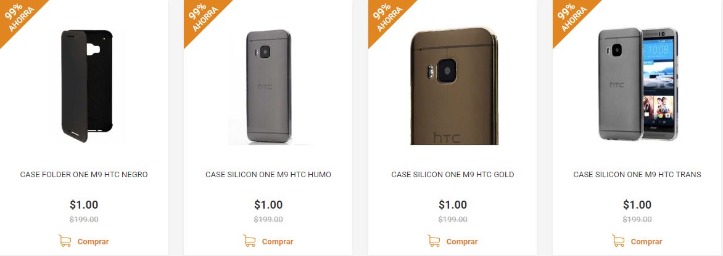Click cart icon under Silicon Trans case
Viewport: 723px width, 256px height.
pos(618,241)
